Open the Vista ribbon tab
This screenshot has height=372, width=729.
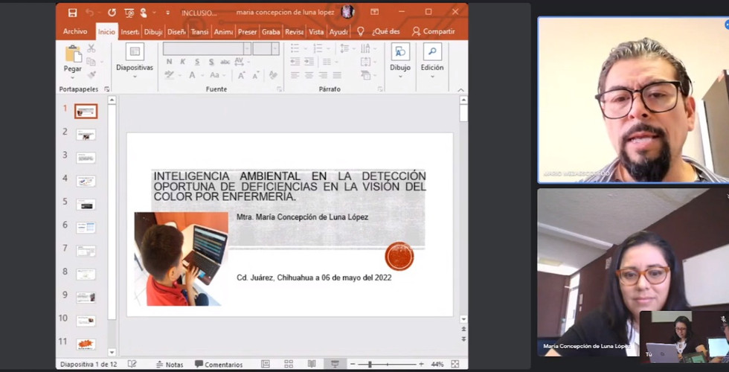(x=316, y=31)
